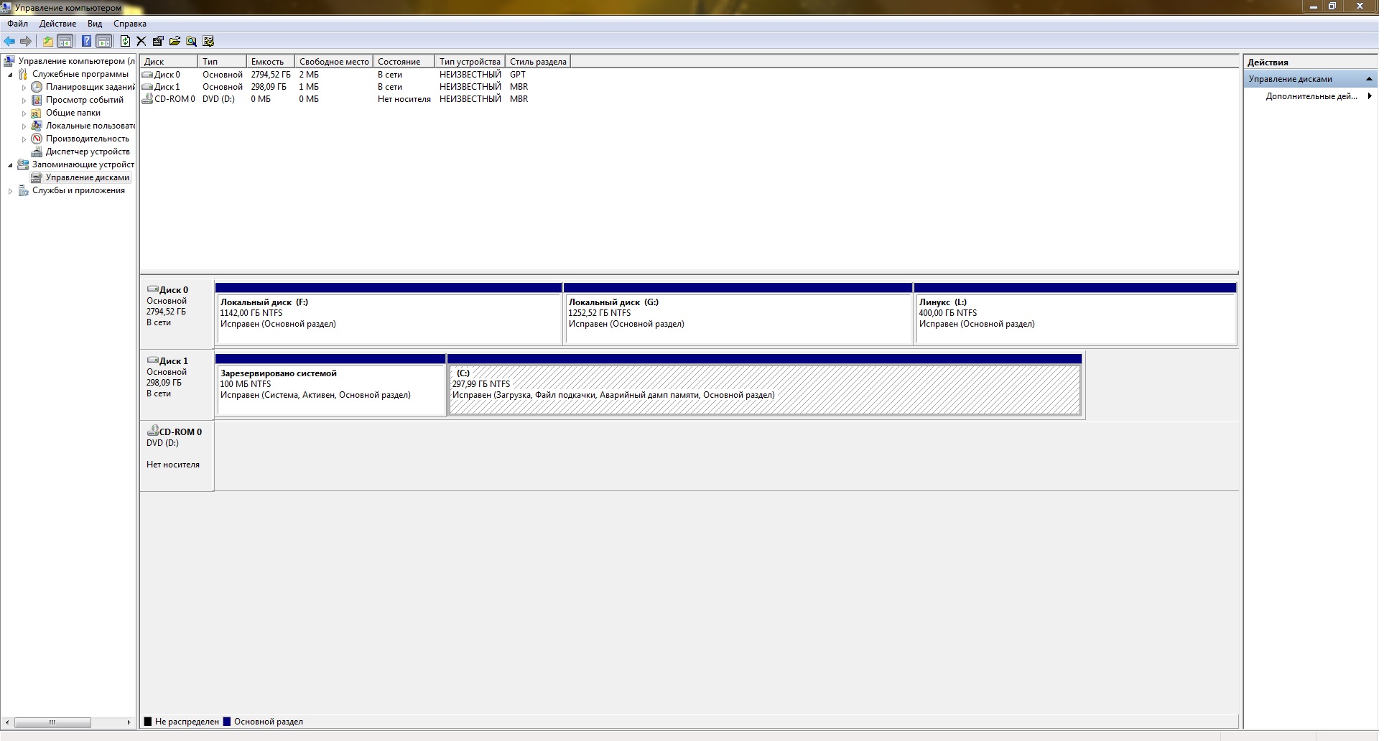Click the Планировщик заданий clock icon
The width and height of the screenshot is (1384, 741).
click(37, 87)
